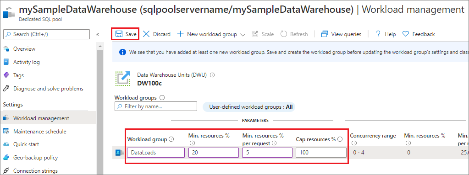Click info icon next to Workload groups
The image size is (469, 175).
tap(162, 97)
